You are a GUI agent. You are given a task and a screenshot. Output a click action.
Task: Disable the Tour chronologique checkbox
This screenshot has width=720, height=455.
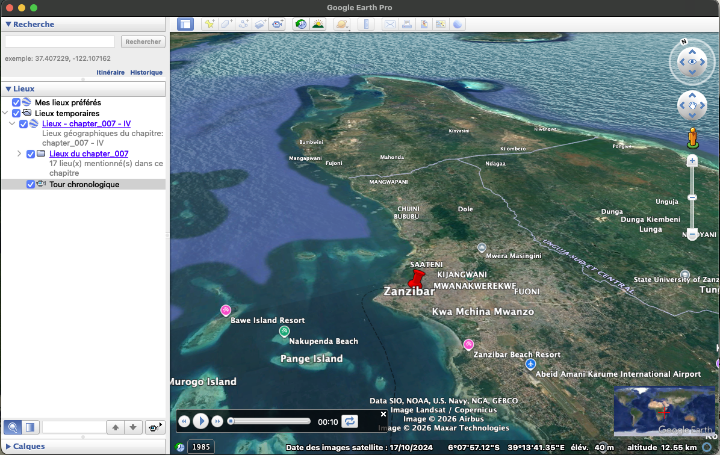pyautogui.click(x=31, y=184)
